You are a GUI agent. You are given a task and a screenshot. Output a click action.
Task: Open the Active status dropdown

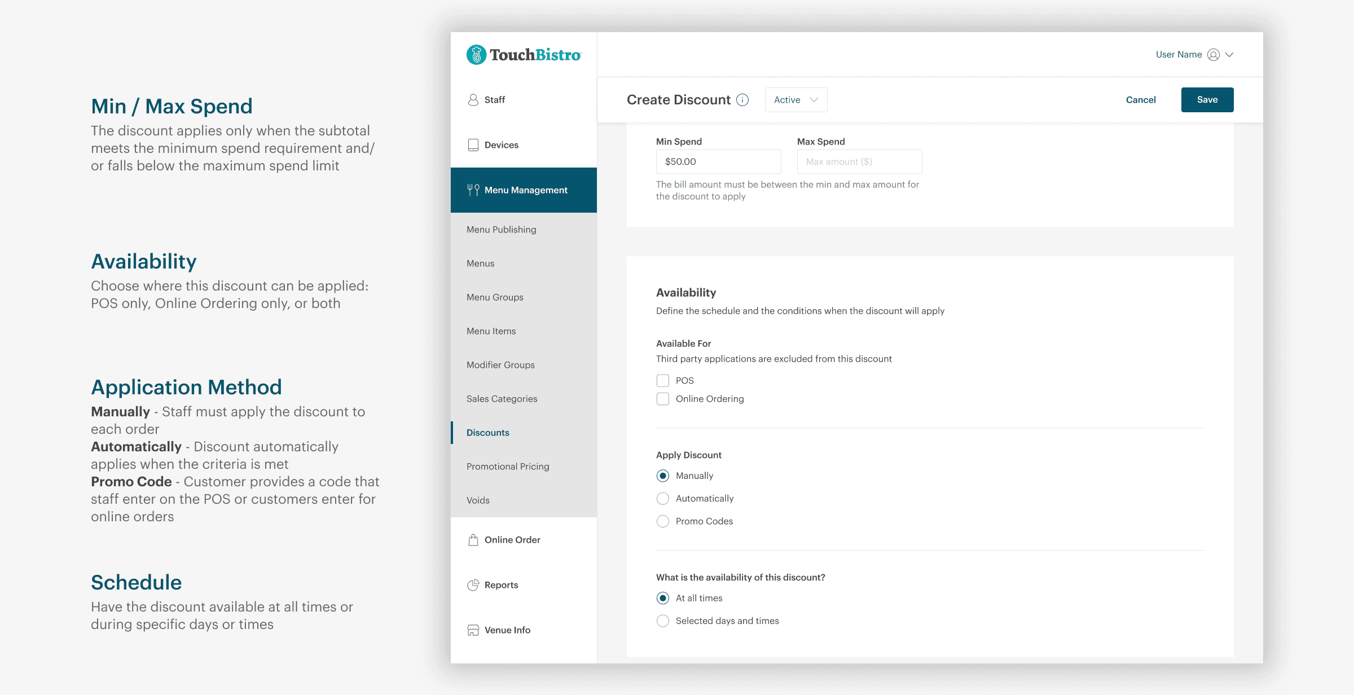[x=795, y=100]
